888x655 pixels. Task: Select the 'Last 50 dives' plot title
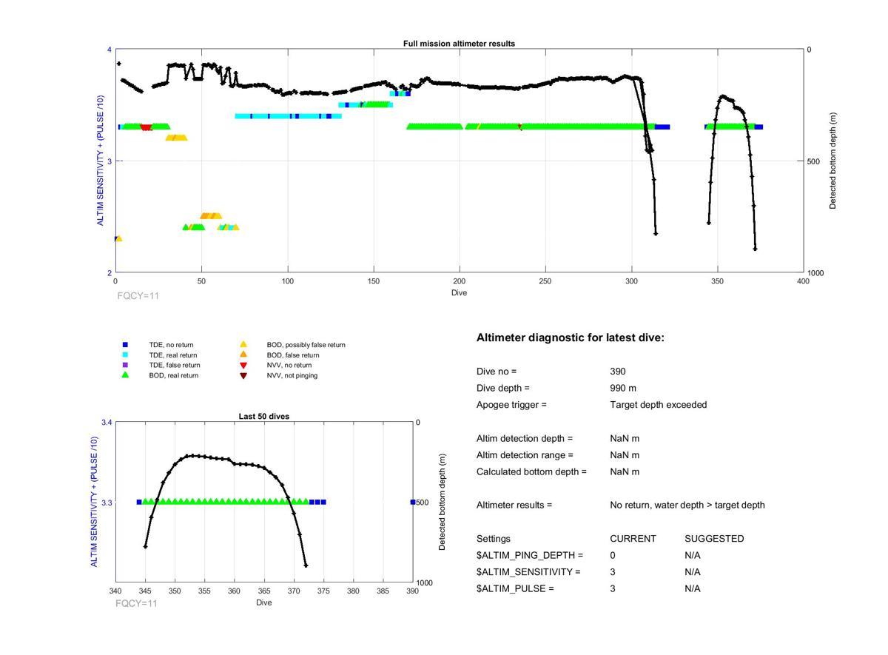(x=263, y=417)
